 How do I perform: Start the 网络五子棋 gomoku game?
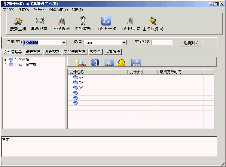(x=106, y=21)
